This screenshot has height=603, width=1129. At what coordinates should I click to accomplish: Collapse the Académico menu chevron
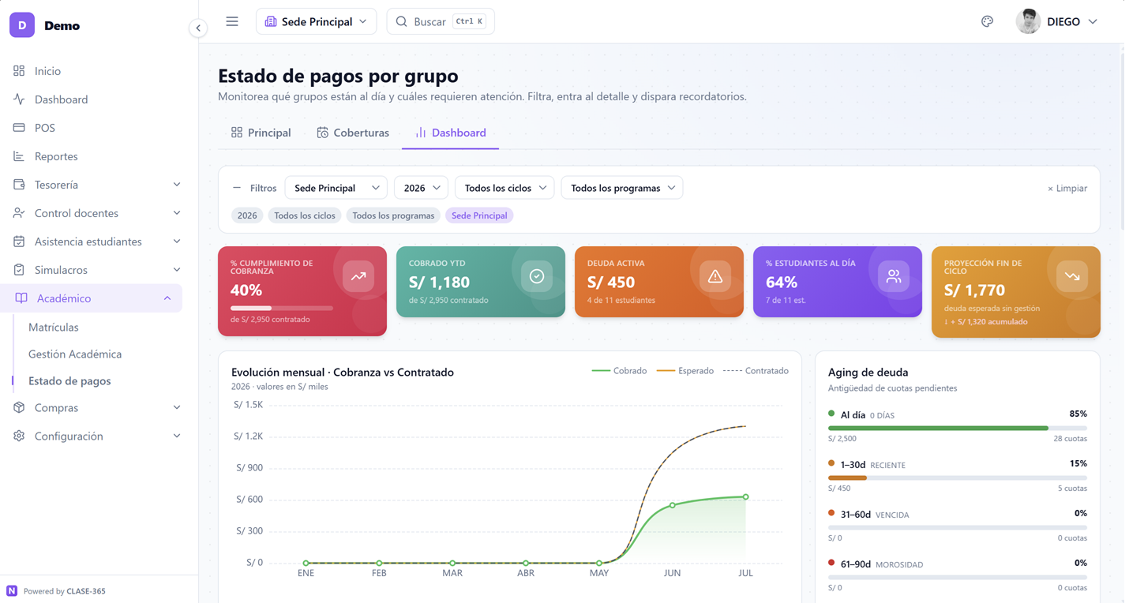[x=167, y=298]
